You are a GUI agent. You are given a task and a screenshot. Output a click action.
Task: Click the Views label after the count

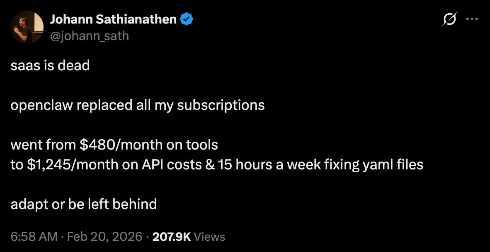click(210, 237)
